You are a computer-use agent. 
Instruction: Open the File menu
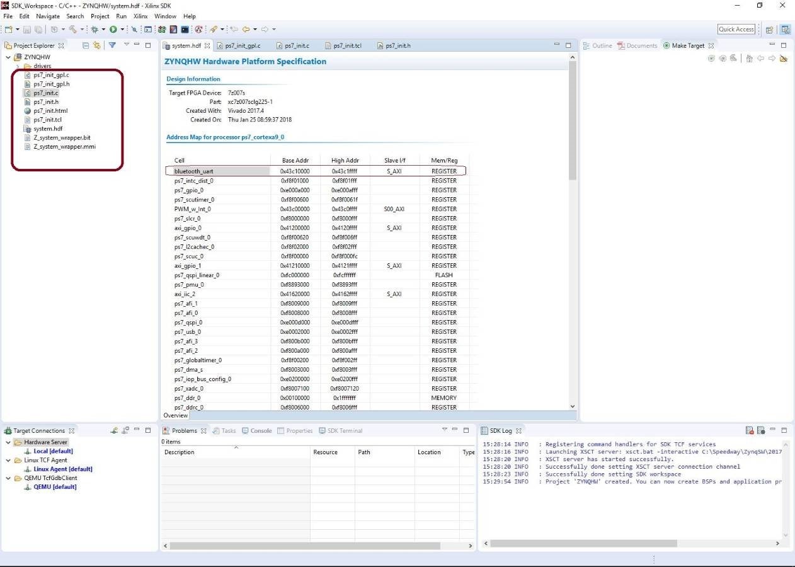coord(8,16)
